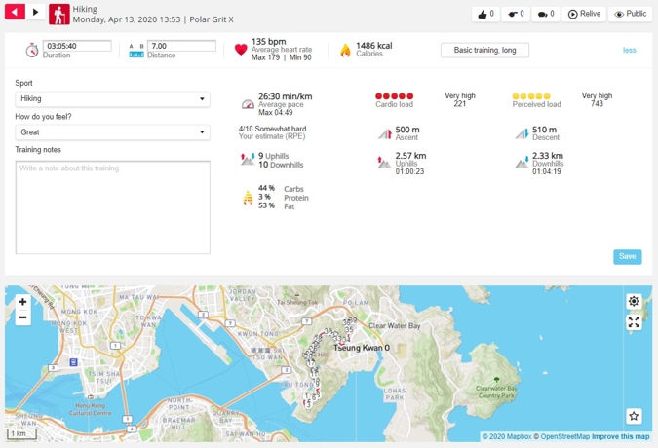Click the A-B distance ruler icon
The width and height of the screenshot is (658, 448).
[136, 51]
